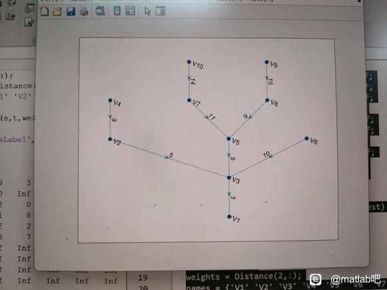Click the edge label 11 below V7
387x290 pixels.
(212, 117)
